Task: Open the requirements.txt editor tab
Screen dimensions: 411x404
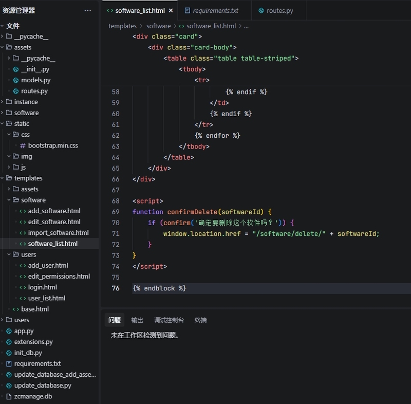Action: pos(215,10)
